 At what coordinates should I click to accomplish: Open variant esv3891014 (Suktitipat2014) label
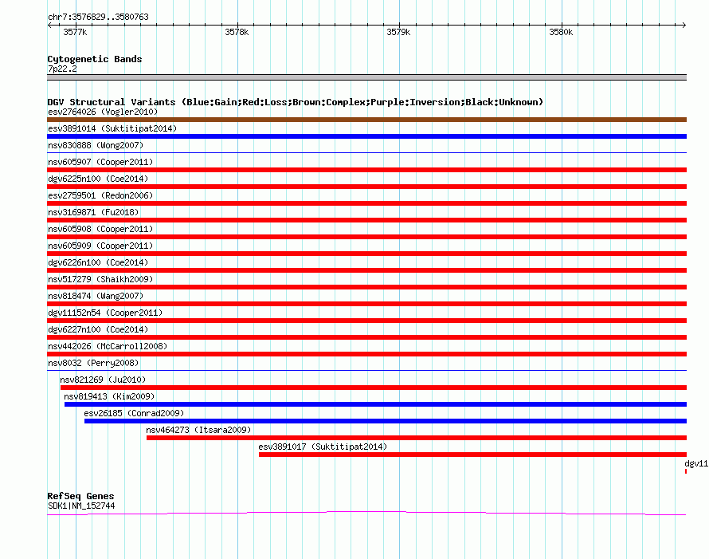pos(112,128)
